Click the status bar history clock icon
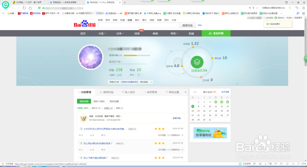The width and height of the screenshot is (307, 167). [x=254, y=164]
